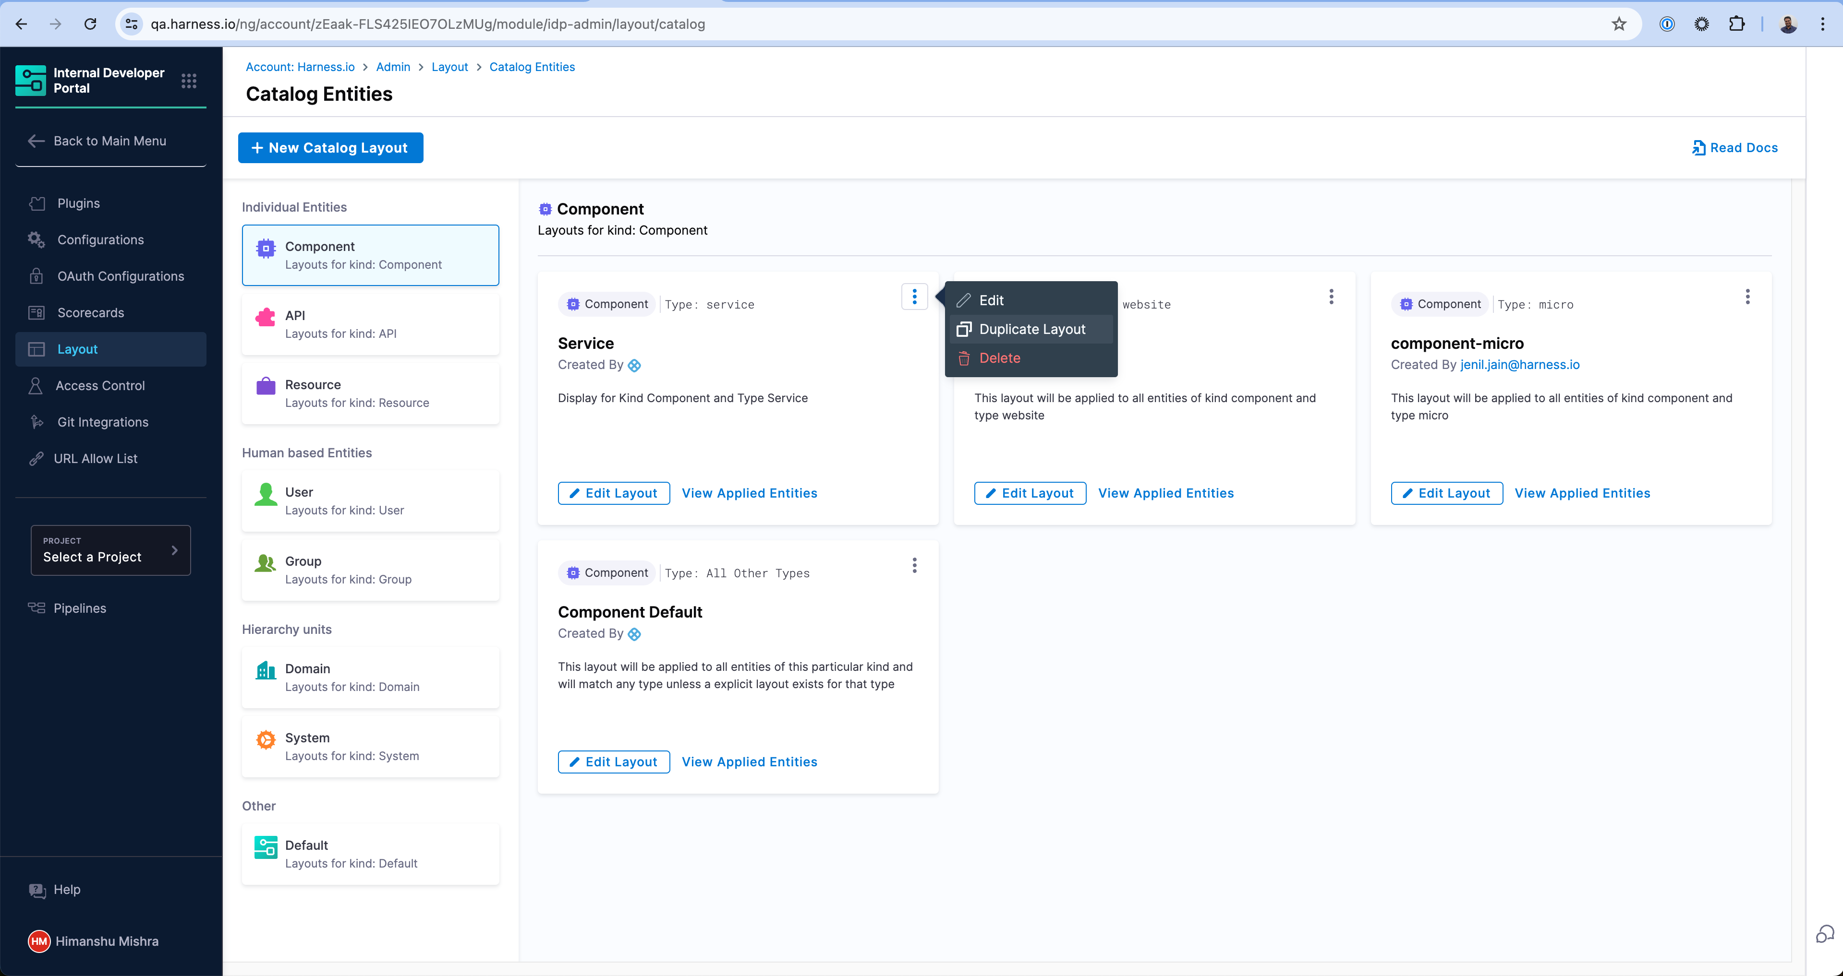Click the Pipelines sidebar icon

[x=36, y=608]
